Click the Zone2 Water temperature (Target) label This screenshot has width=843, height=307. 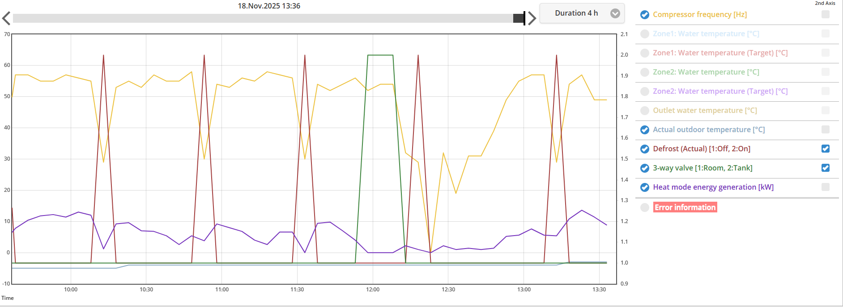point(720,91)
